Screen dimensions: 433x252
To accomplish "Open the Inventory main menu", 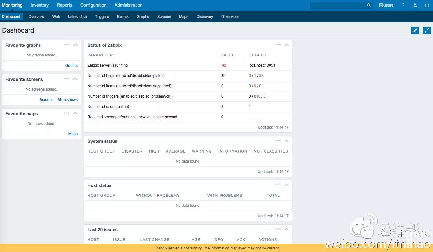I will [40, 5].
